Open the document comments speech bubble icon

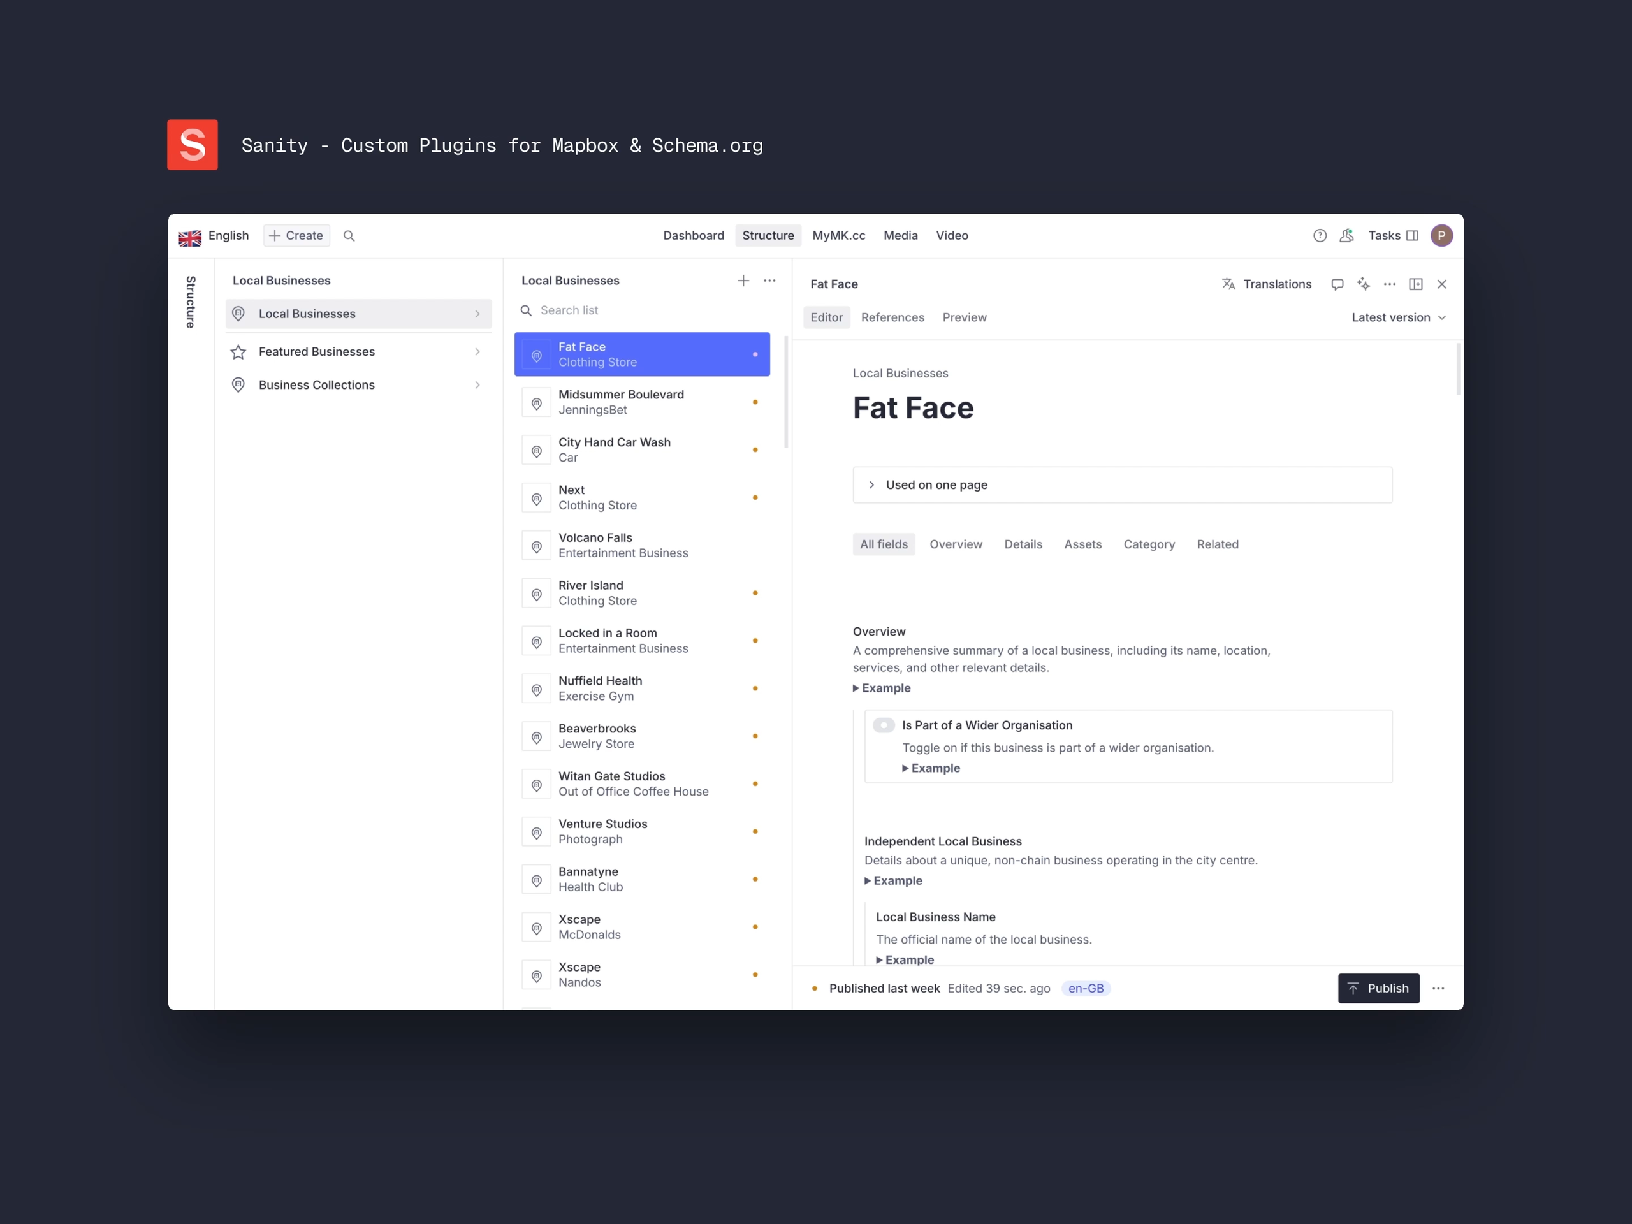pyautogui.click(x=1337, y=284)
